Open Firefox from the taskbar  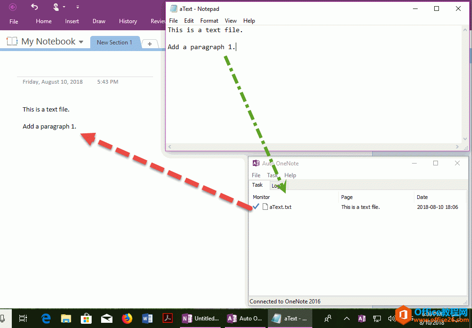click(x=127, y=318)
